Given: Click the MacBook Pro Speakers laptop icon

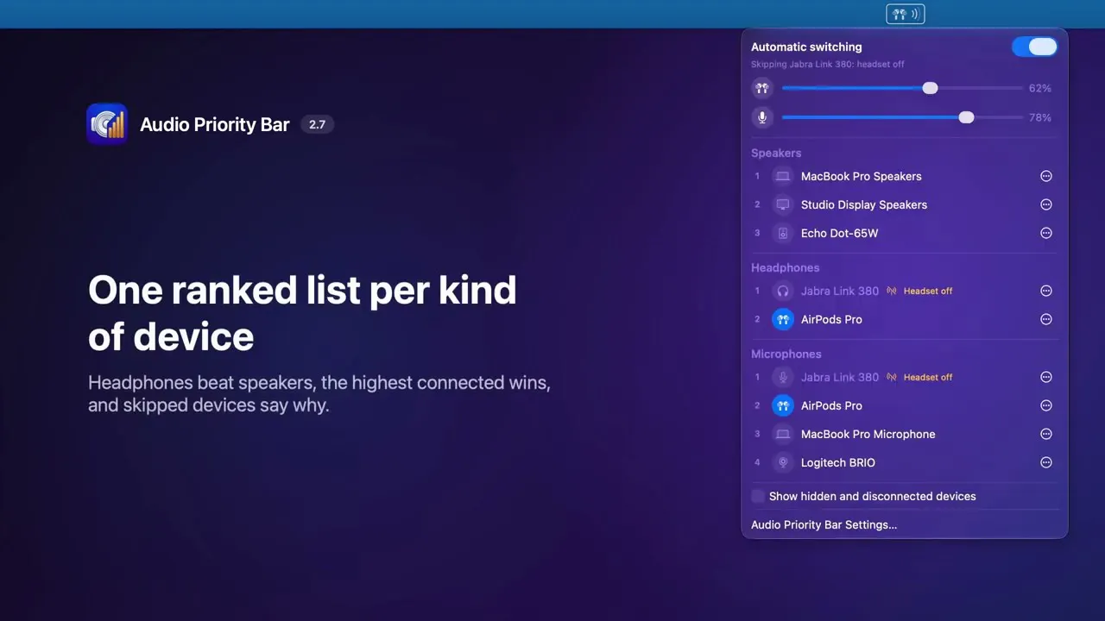Looking at the screenshot, I should (783, 176).
